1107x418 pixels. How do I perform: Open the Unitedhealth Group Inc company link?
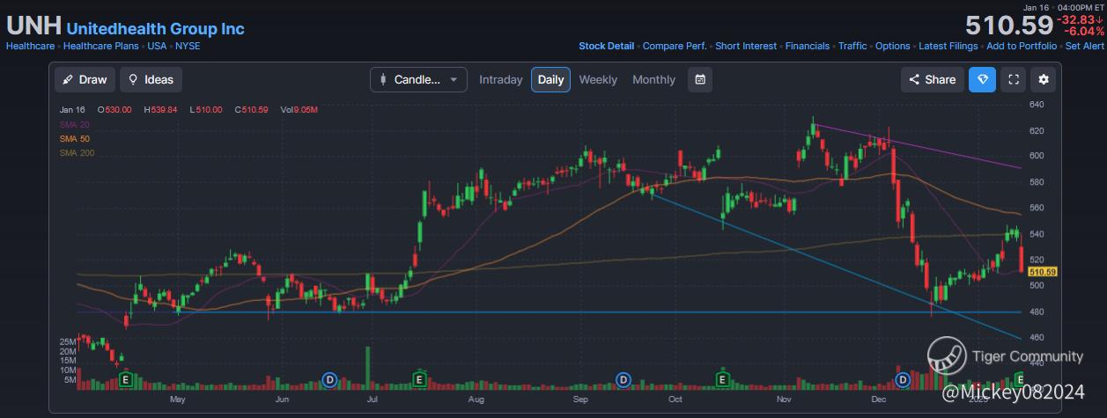pos(156,29)
